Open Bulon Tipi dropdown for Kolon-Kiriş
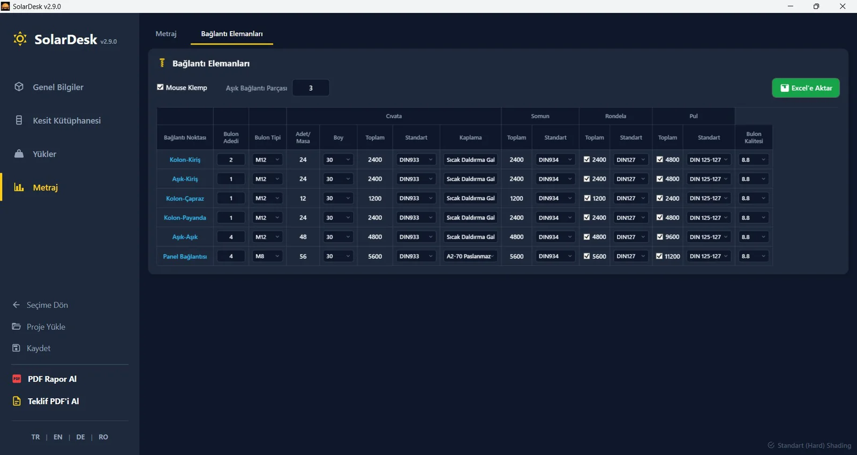Viewport: 857px width, 455px height. [267, 160]
